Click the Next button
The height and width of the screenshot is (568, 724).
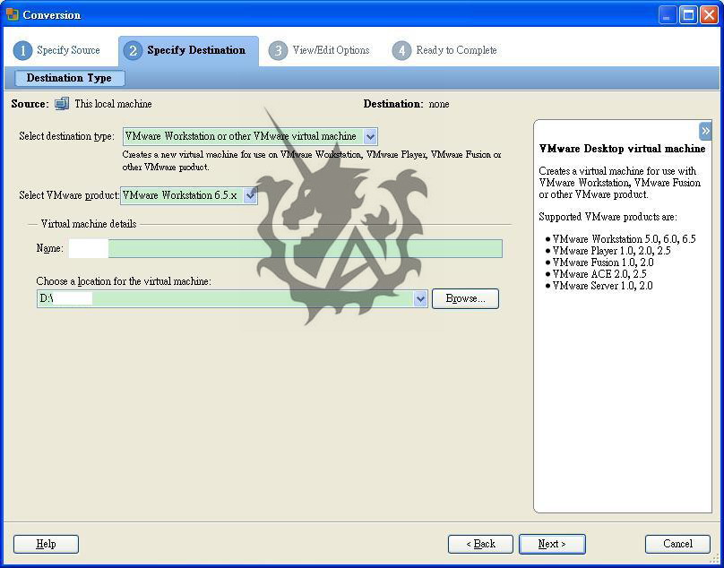(552, 544)
